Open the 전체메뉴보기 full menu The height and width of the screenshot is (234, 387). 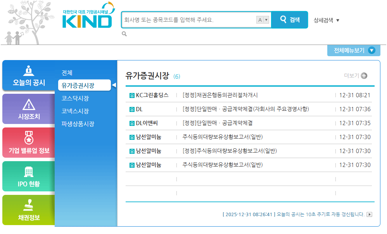pos(354,50)
